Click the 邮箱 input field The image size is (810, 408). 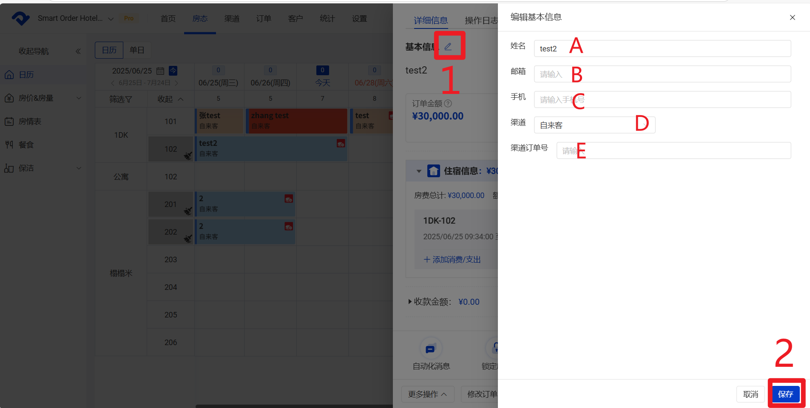click(662, 74)
